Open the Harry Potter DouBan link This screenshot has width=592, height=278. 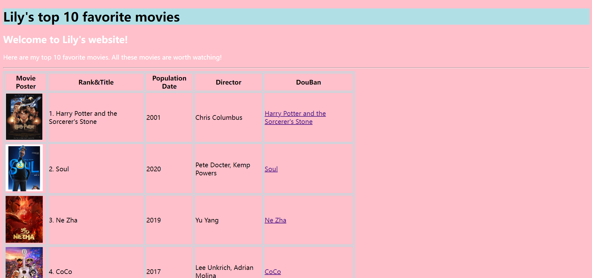[295, 118]
